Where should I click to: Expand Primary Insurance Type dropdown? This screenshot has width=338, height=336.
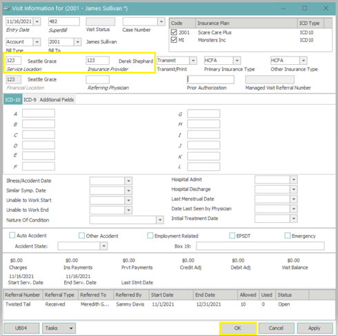pos(237,61)
